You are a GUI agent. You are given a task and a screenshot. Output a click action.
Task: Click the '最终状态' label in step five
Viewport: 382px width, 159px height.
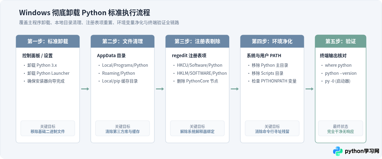coord(341,126)
